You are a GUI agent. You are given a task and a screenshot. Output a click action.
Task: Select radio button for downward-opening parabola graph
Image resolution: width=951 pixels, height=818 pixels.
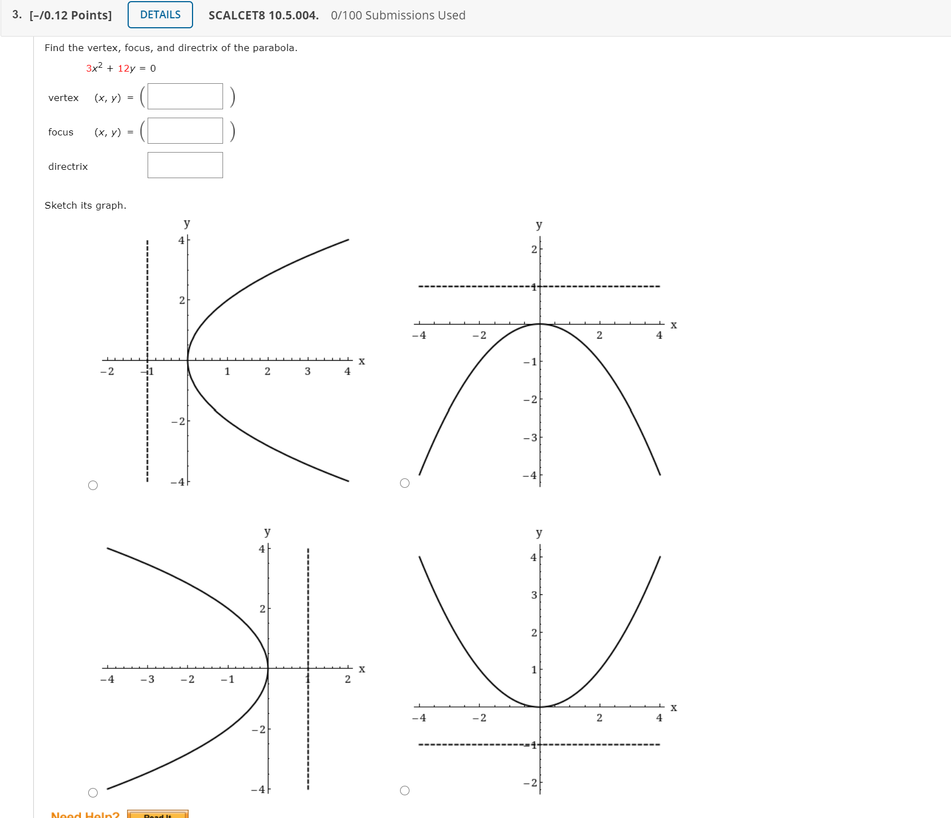(405, 483)
